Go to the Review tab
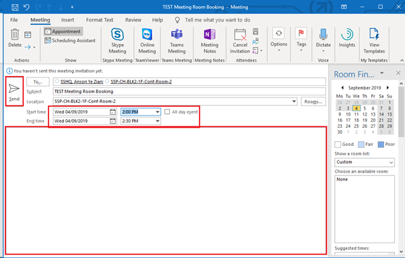This screenshot has height=258, width=405. [133, 20]
